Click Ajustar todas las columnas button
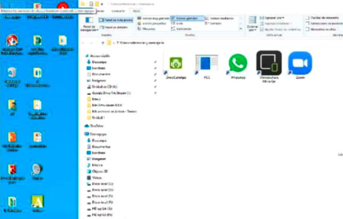The image size is (343, 219). click(x=280, y=29)
